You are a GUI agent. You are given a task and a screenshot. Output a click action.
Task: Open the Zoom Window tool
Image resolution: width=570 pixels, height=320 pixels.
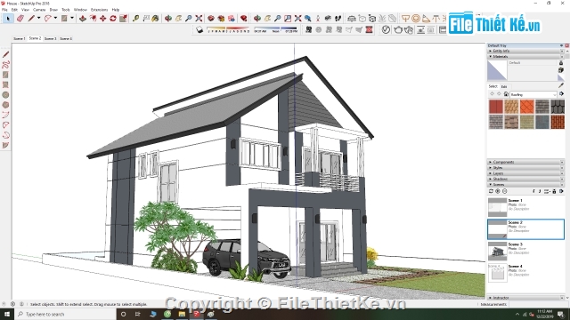[288, 18]
